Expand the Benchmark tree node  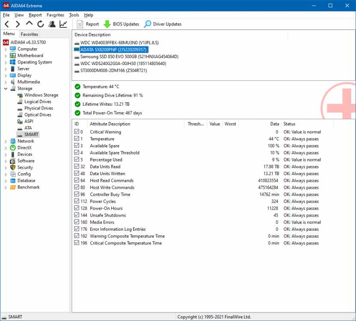[6, 187]
